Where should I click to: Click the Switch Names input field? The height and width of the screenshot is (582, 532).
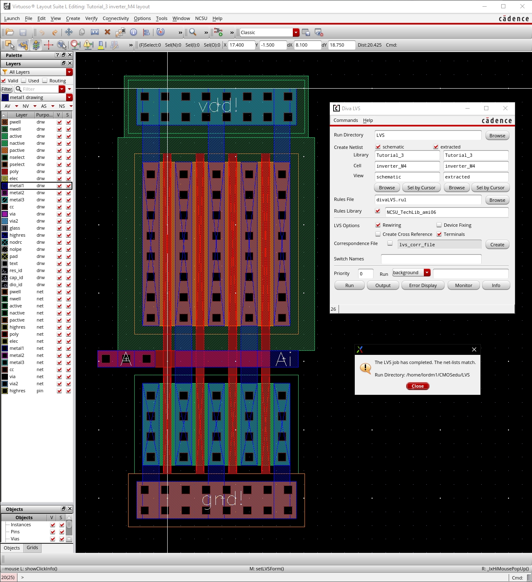[x=431, y=259]
